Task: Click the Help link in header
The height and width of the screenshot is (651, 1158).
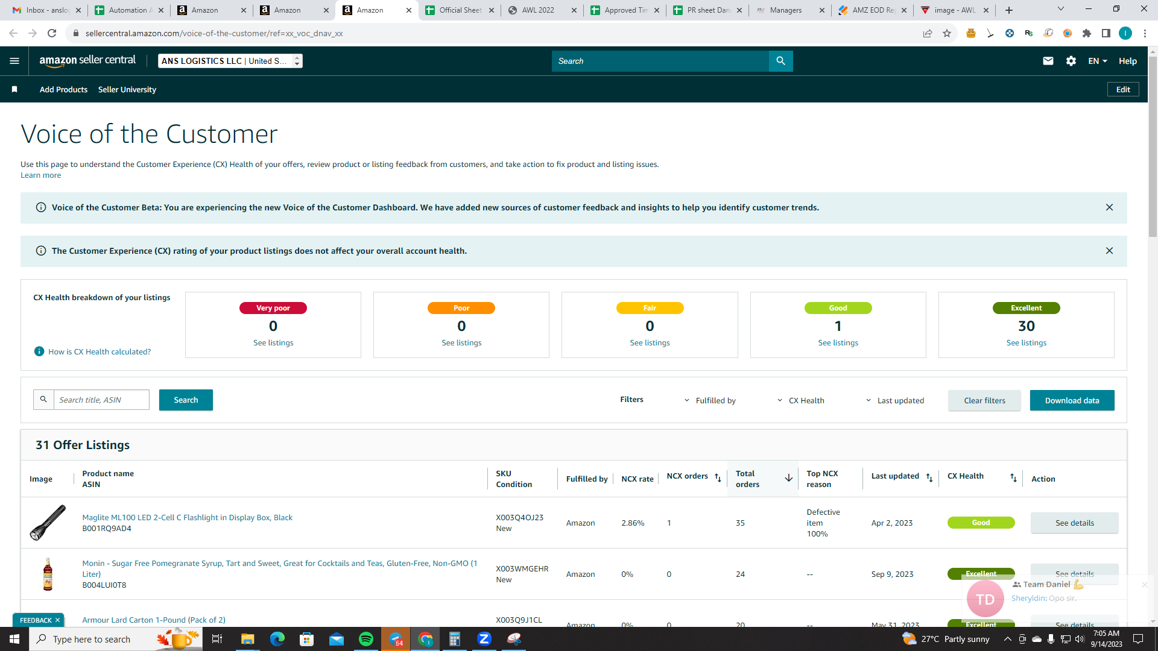Action: pos(1128,61)
